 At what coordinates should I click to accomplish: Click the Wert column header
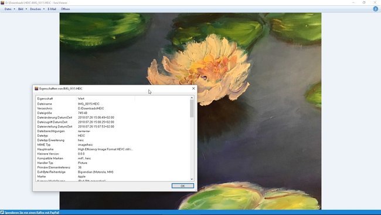coord(81,99)
